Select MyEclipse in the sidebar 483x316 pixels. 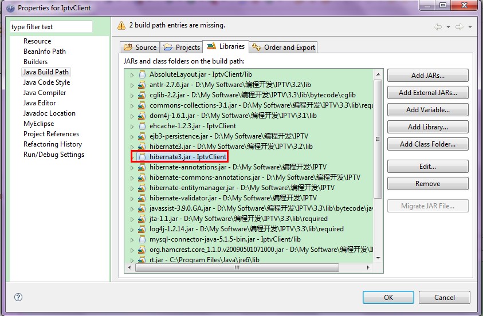[38, 124]
